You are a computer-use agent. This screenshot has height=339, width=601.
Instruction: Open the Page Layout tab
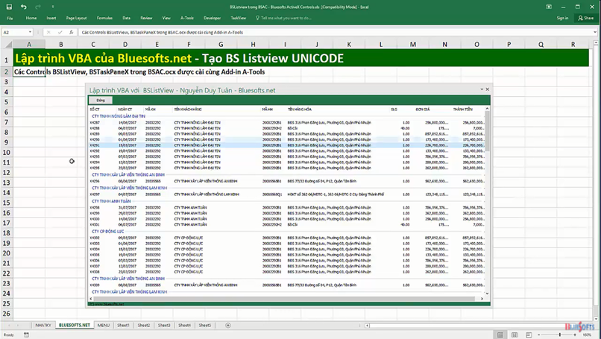[76, 18]
